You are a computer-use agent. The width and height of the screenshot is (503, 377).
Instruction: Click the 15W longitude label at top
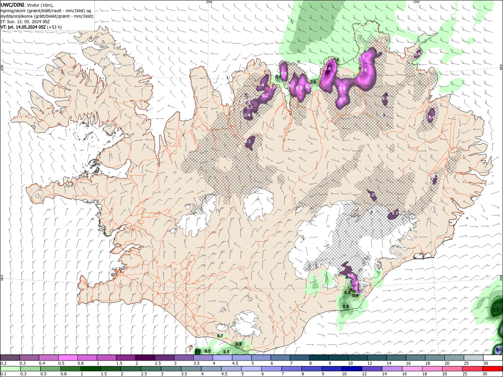416,2
